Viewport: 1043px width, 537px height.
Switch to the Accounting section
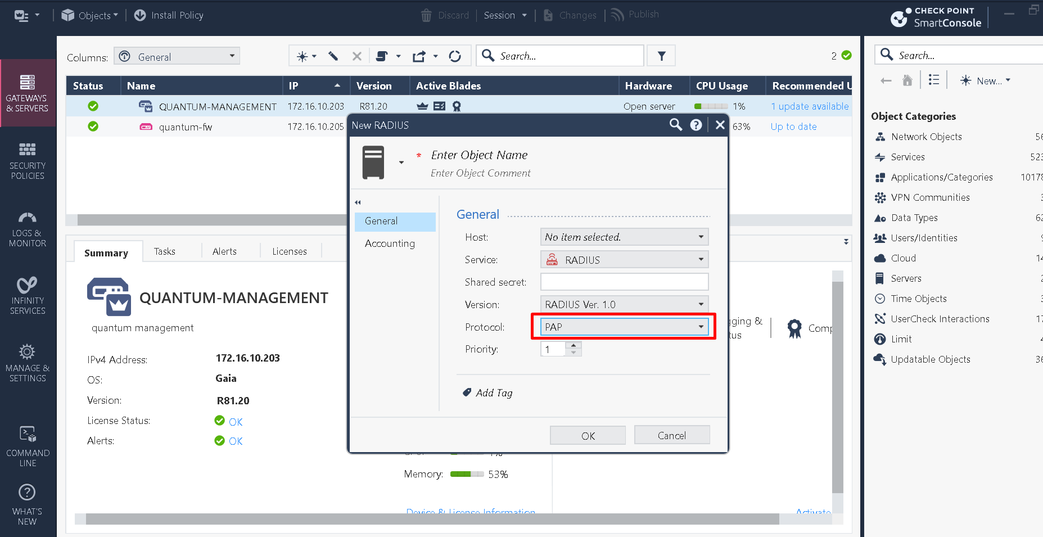pyautogui.click(x=390, y=243)
